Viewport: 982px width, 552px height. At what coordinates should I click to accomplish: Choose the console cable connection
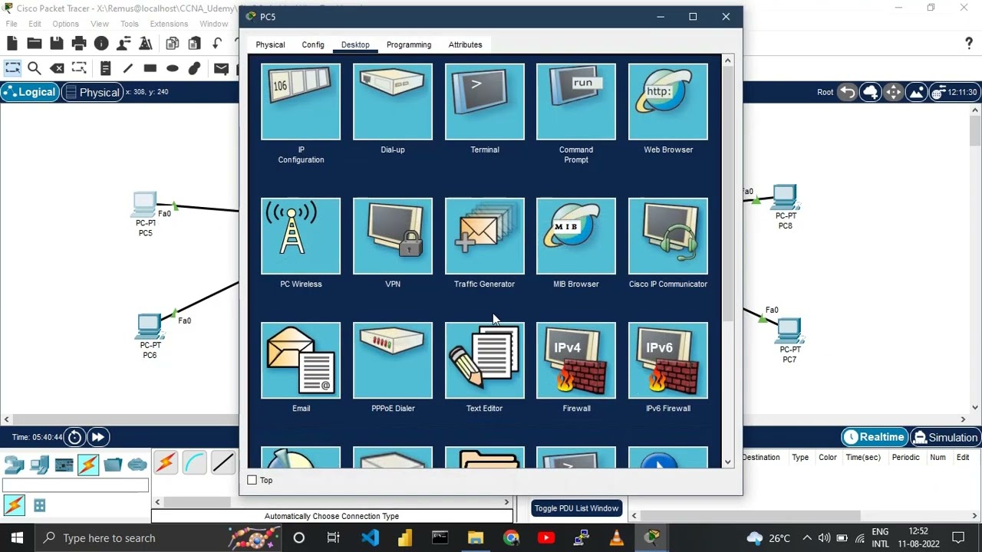[194, 463]
